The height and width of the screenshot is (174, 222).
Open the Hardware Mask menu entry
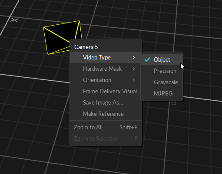[x=106, y=69]
